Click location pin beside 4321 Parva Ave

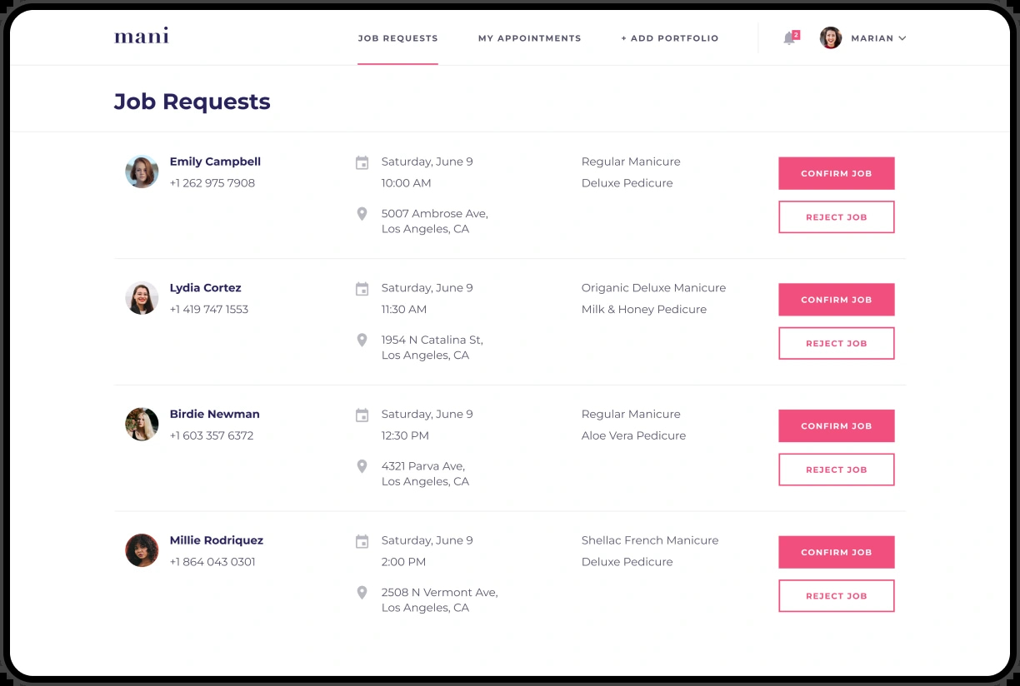[x=362, y=466]
